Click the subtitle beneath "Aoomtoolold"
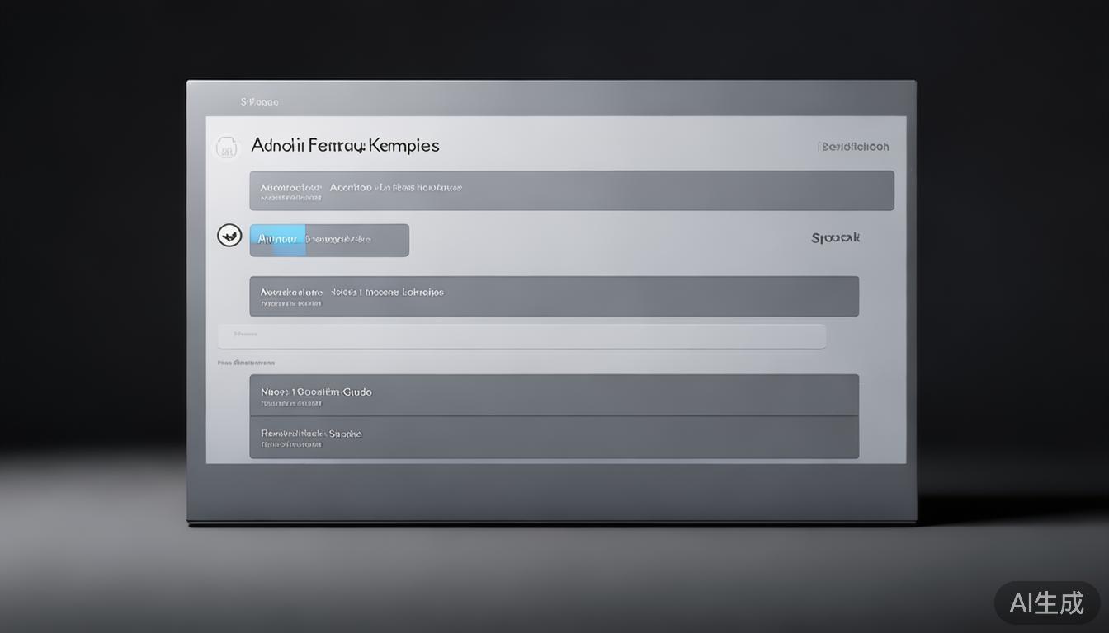Screen dimensions: 1109x633 (290, 199)
